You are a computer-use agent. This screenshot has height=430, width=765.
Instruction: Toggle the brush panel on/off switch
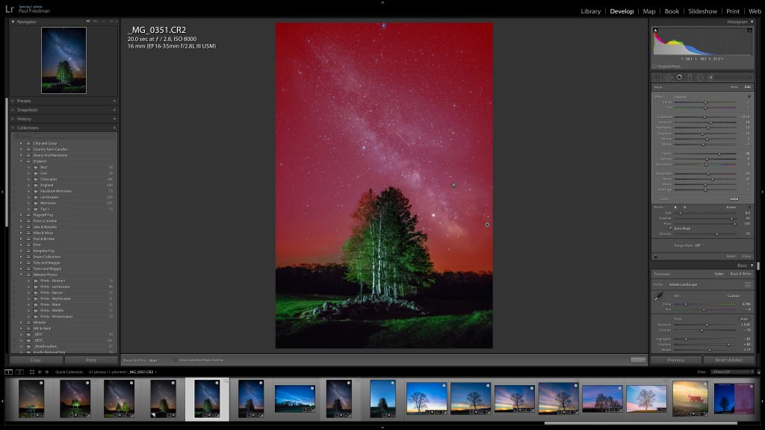pos(655,256)
